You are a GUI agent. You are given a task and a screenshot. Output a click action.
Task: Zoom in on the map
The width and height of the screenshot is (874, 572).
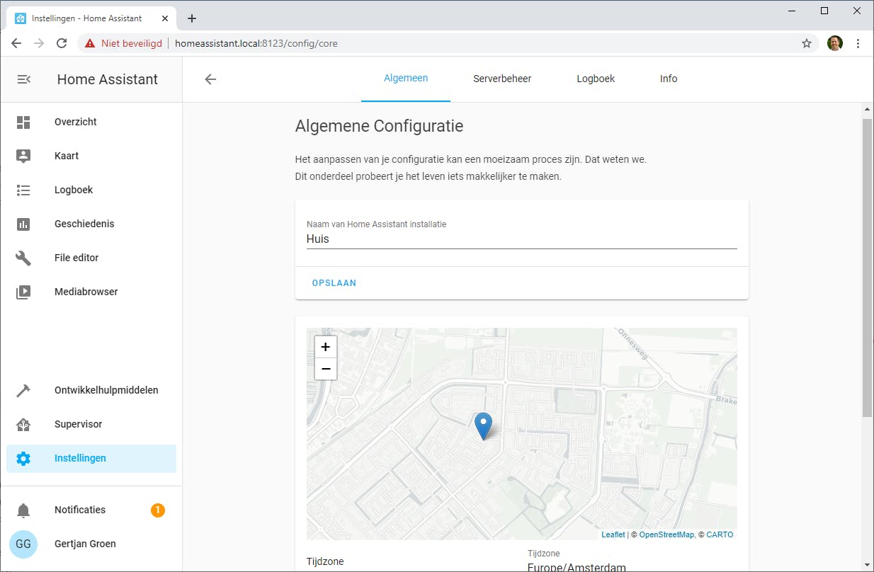click(326, 347)
